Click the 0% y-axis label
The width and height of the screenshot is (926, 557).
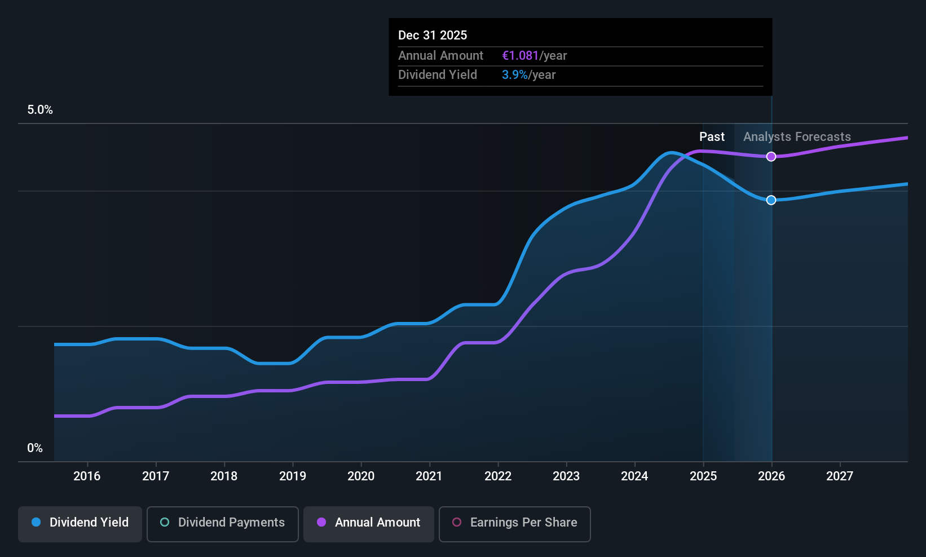pyautogui.click(x=35, y=448)
